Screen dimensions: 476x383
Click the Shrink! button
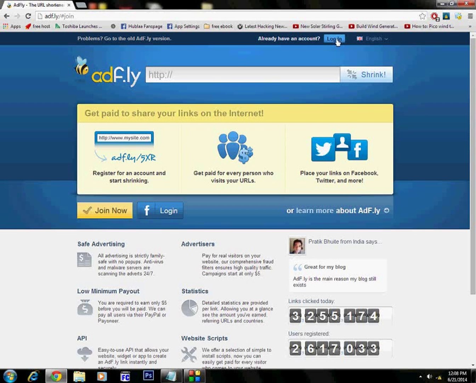click(366, 75)
